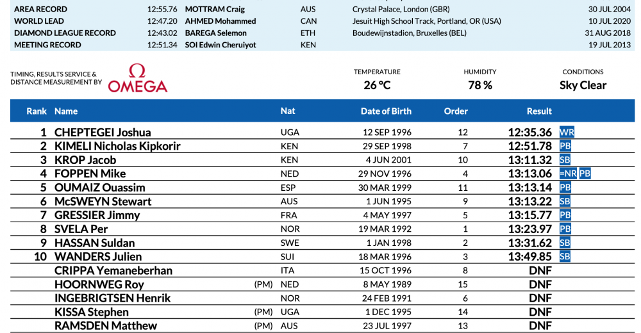Viewport: 641px width, 333px height.
Task: Click SB badge next to 13:11.32
Action: 565,159
